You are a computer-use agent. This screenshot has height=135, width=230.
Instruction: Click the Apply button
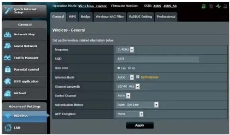pyautogui.click(x=140, y=125)
